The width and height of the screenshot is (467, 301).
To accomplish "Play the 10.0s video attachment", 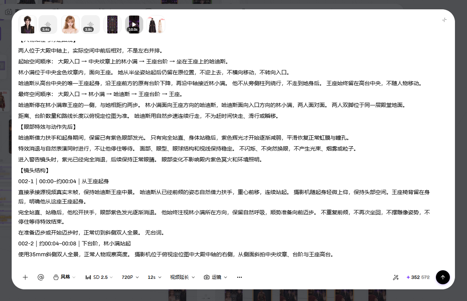I will (x=134, y=24).
